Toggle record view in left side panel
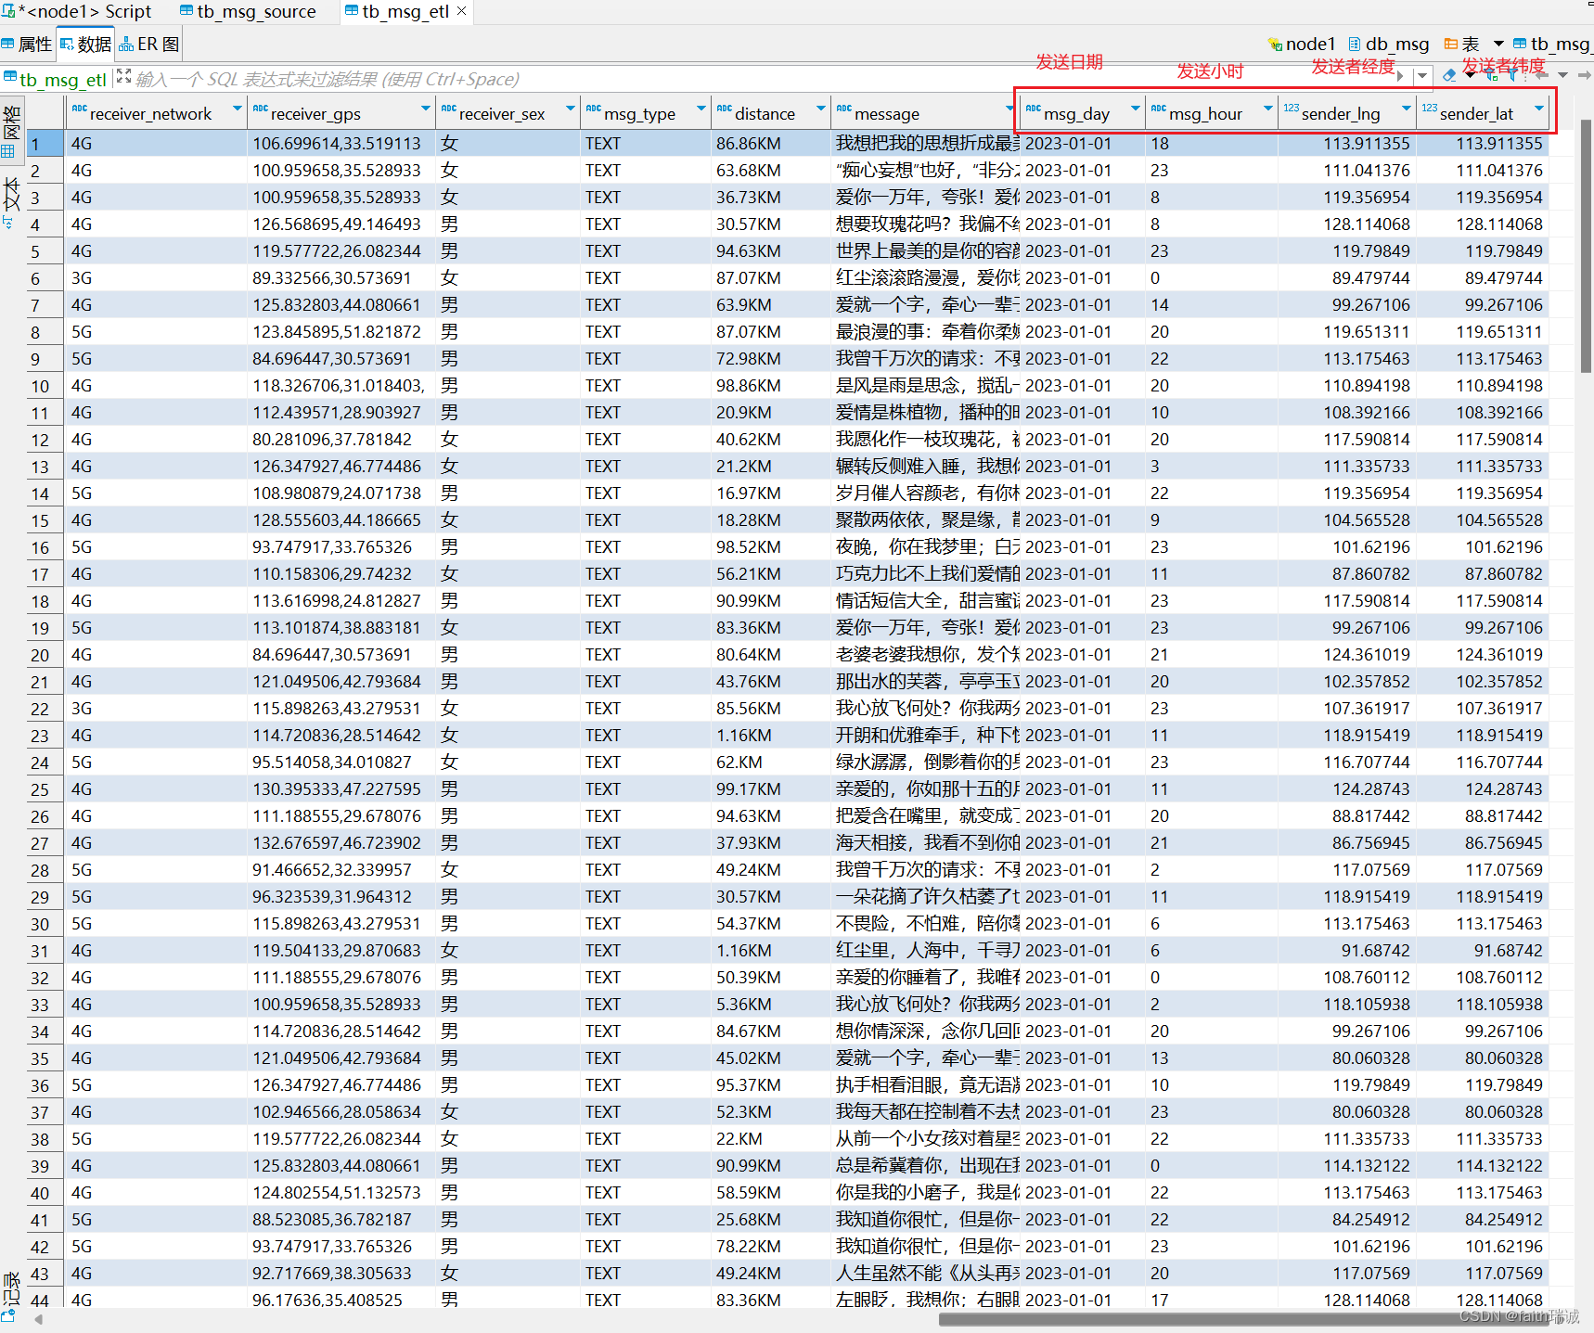The image size is (1594, 1333). tap(11, 1289)
